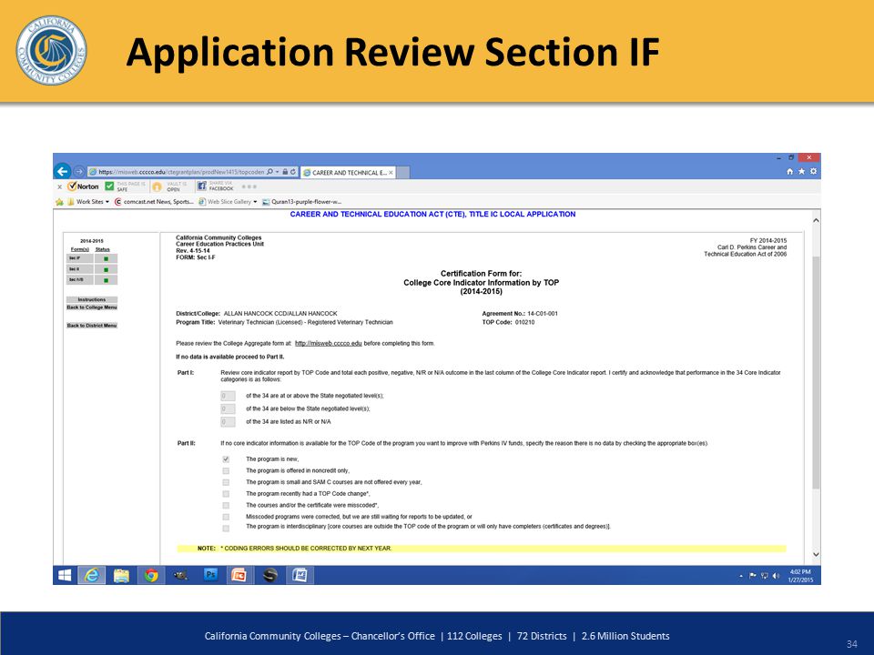Click the 'at or above the State negotiated' field
This screenshot has width=874, height=655.
tap(228, 396)
